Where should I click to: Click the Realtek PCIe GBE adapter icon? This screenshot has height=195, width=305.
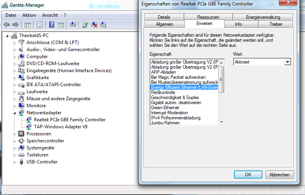click(29, 120)
